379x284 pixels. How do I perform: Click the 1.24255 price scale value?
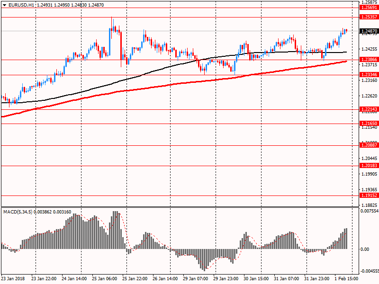[x=369, y=49]
